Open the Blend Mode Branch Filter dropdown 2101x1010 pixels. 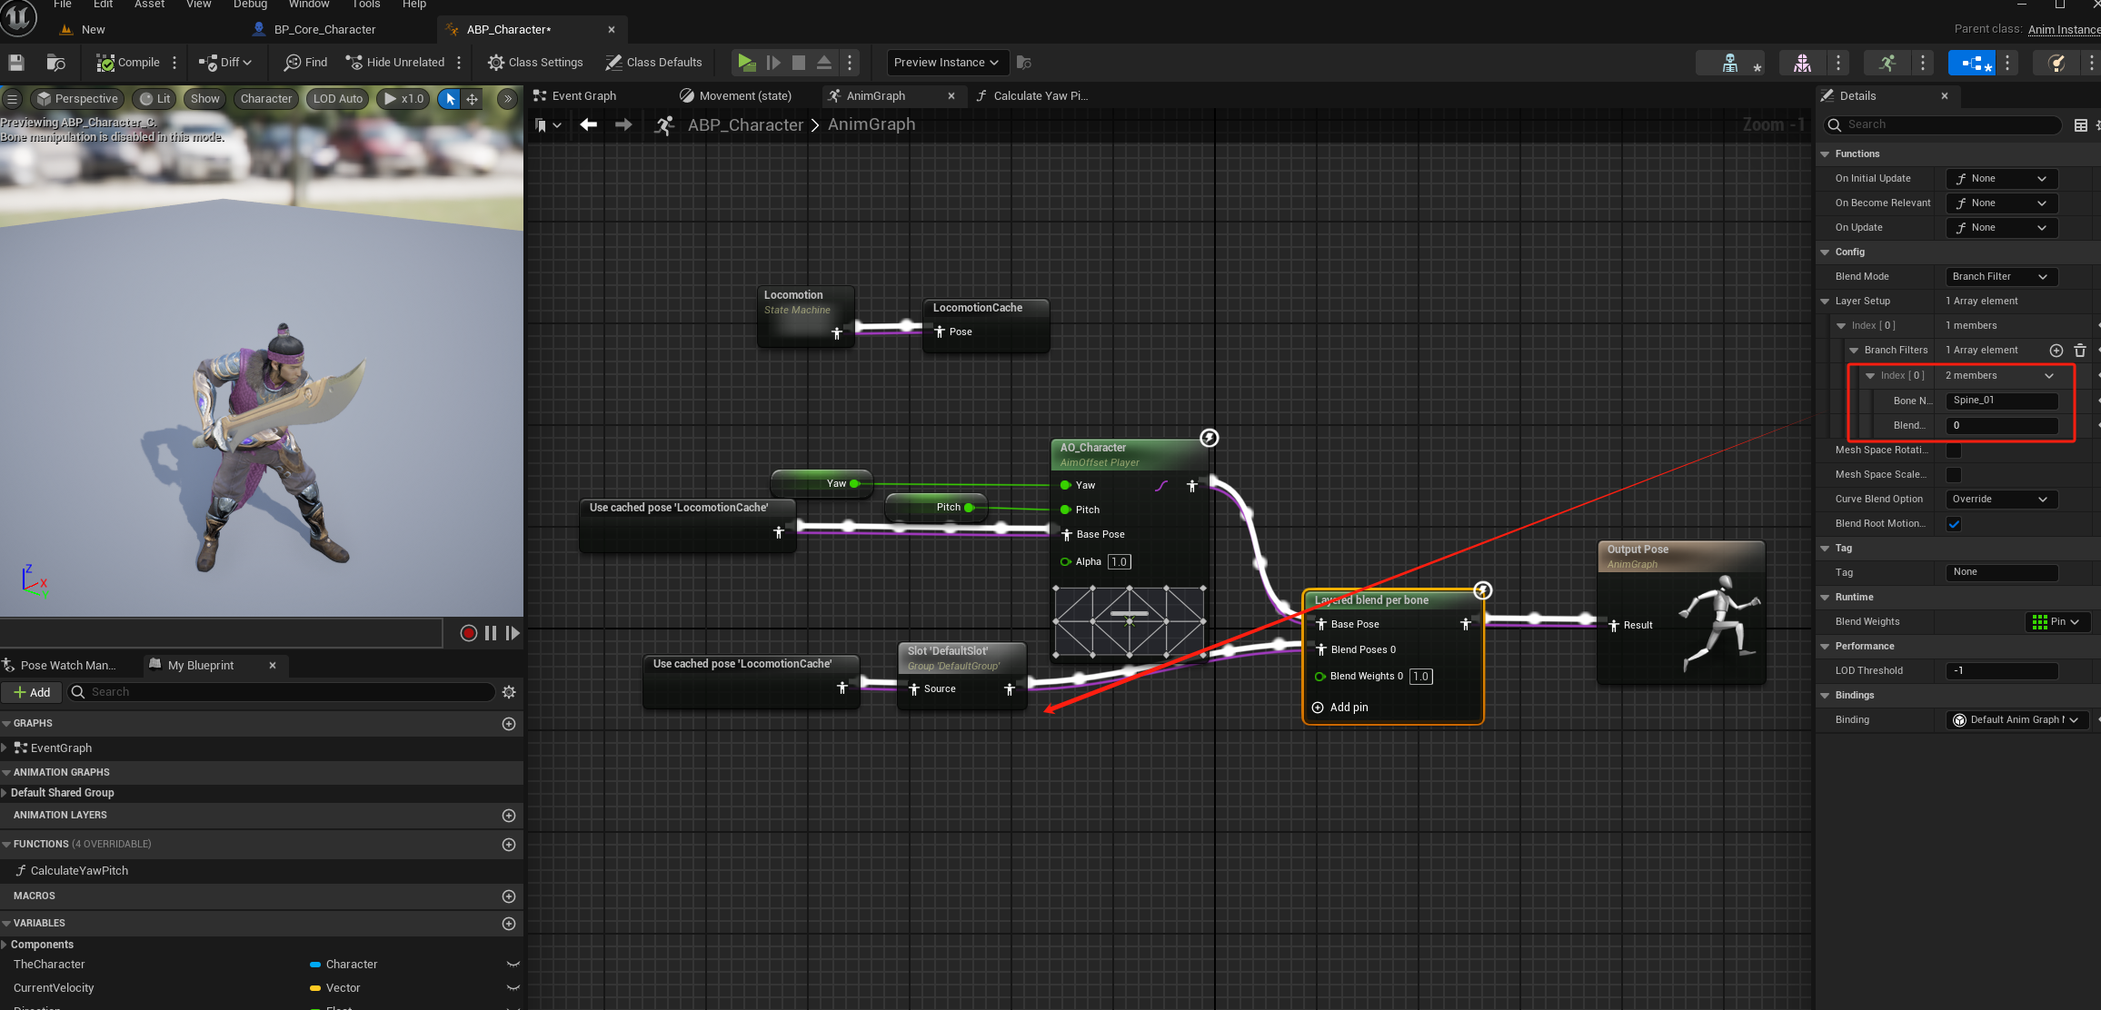2001,277
